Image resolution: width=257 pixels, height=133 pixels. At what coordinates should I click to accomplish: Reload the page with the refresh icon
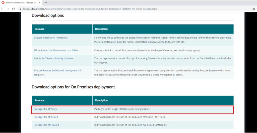14,9
